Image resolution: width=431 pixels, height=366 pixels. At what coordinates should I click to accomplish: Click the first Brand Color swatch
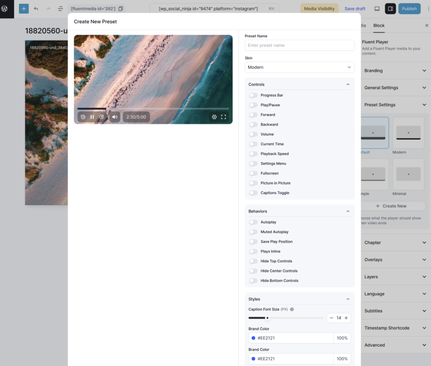point(253,338)
